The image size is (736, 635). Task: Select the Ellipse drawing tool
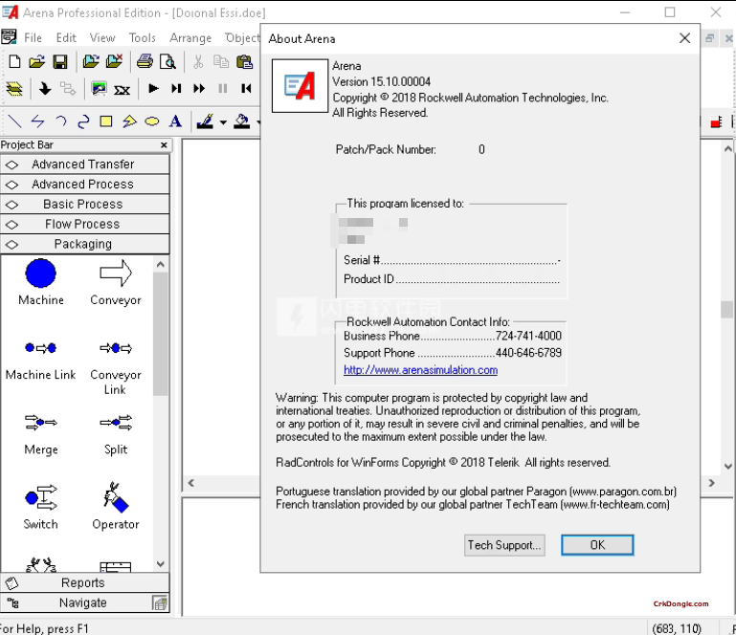[152, 121]
